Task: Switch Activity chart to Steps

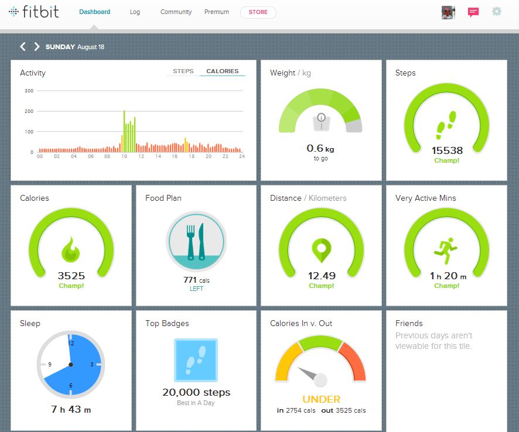Action: 183,71
